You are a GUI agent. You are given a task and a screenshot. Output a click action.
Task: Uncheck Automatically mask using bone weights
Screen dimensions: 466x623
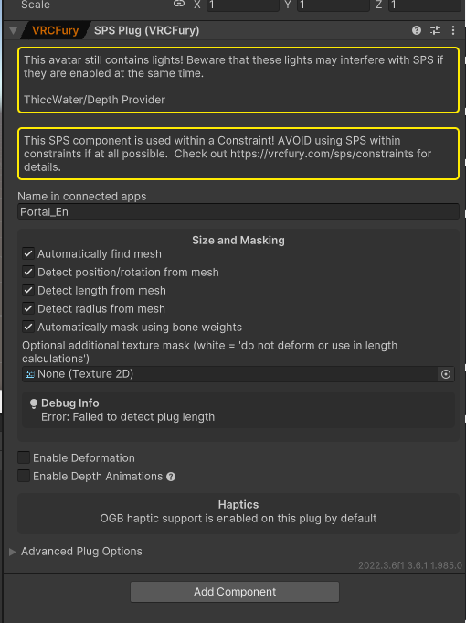[28, 327]
